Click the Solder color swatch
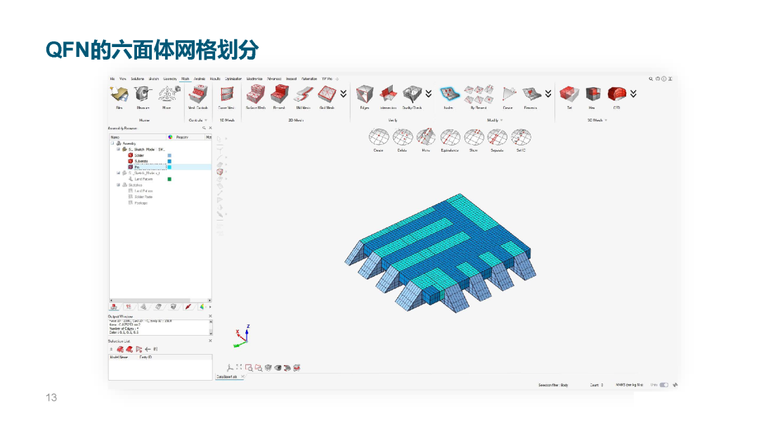759x427 pixels. point(169,155)
